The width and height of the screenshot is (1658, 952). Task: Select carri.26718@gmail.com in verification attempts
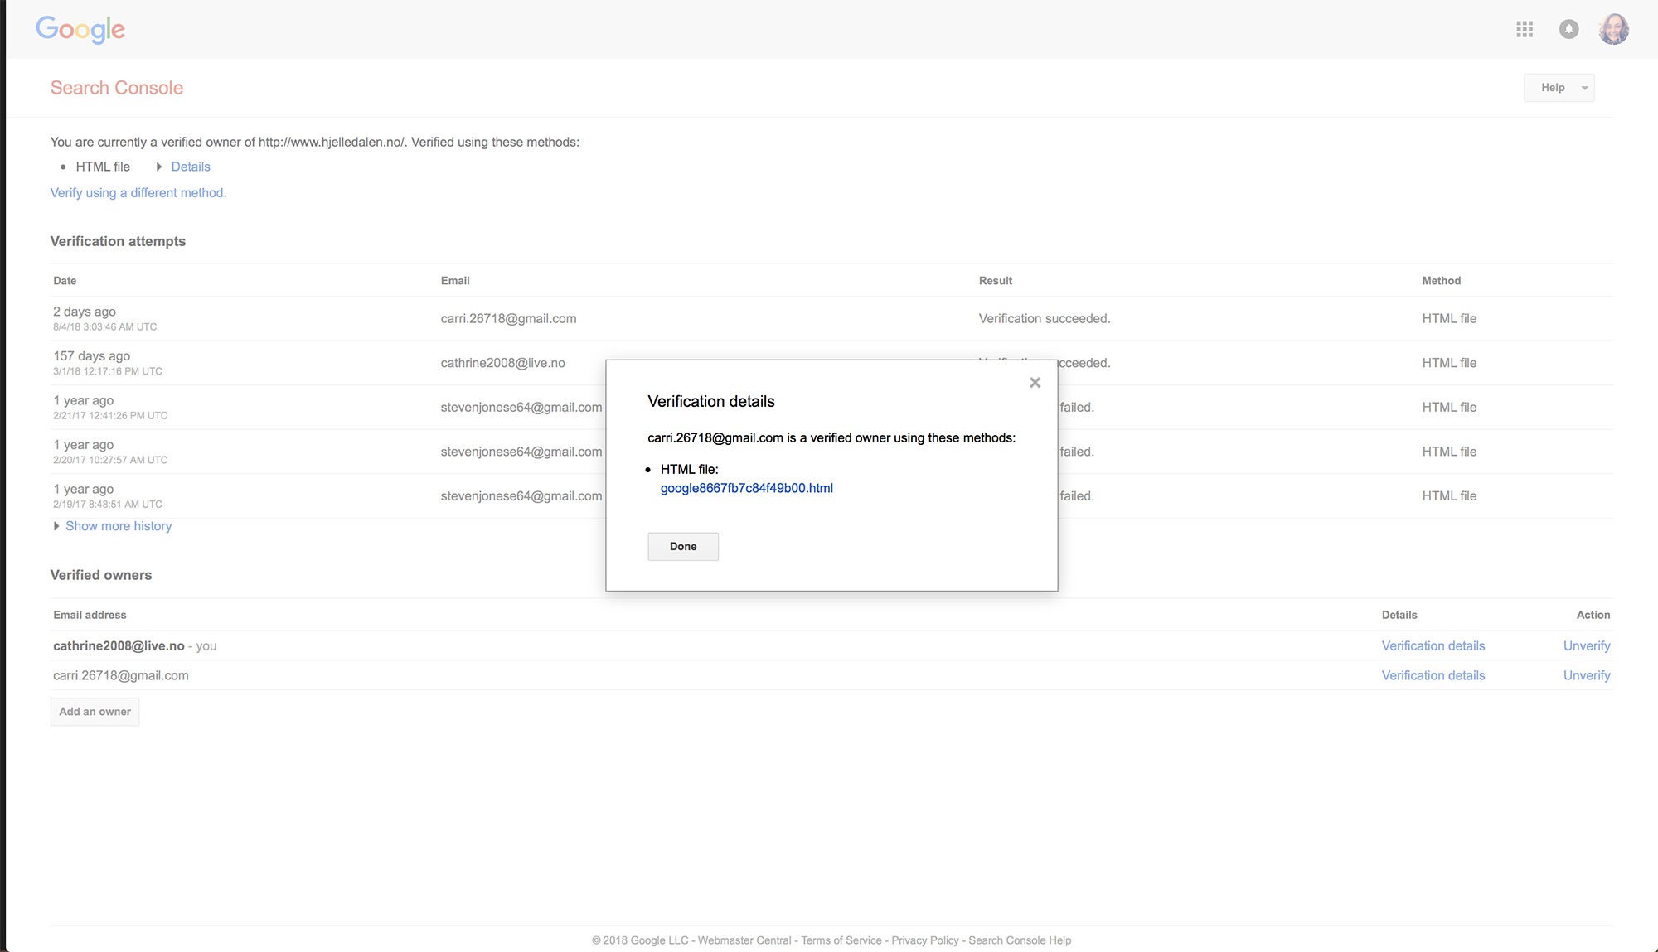click(508, 318)
